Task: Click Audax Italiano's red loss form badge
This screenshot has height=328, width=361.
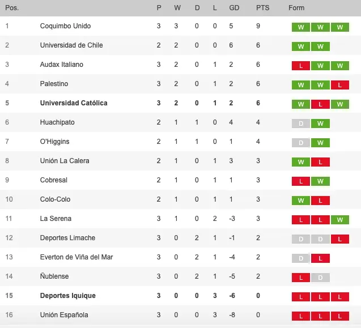Action: point(301,66)
